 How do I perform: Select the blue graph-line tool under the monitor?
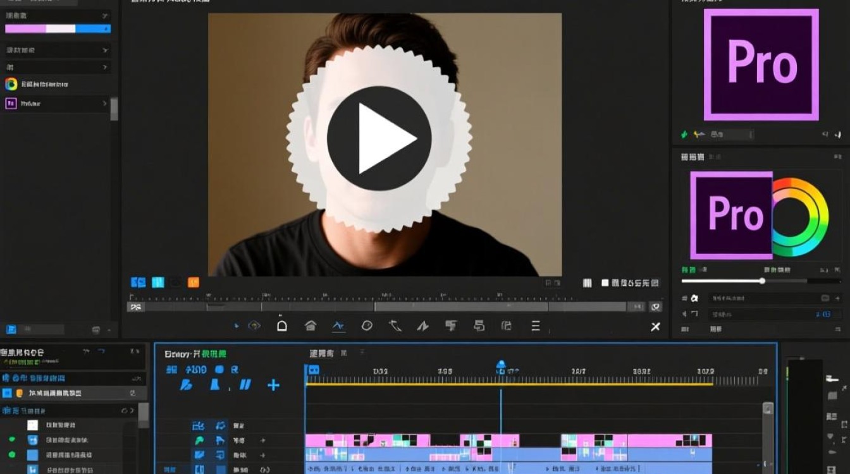pyautogui.click(x=338, y=326)
